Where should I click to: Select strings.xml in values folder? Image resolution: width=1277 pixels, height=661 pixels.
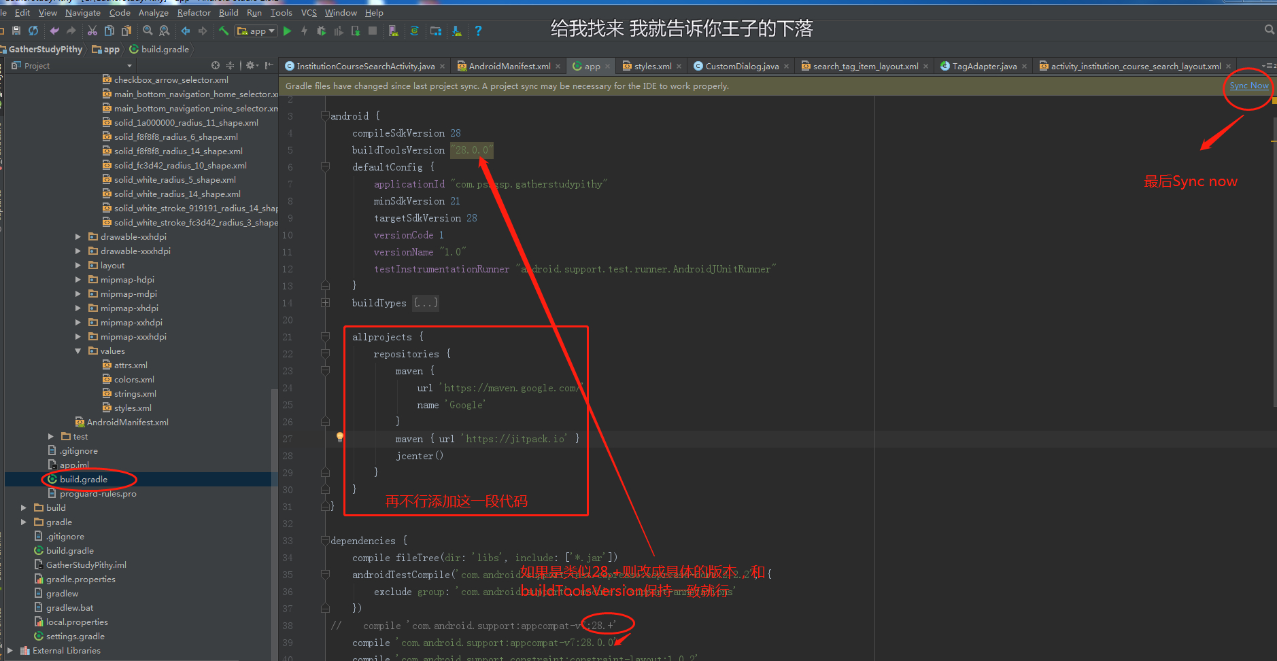135,394
